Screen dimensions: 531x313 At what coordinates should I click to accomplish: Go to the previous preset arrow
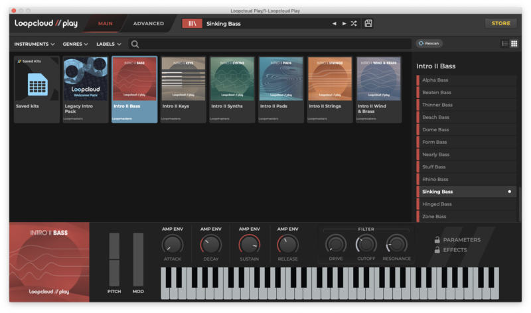pyautogui.click(x=335, y=24)
